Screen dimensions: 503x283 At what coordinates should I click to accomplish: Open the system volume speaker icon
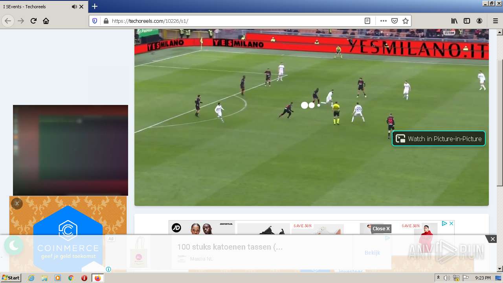click(x=446, y=278)
